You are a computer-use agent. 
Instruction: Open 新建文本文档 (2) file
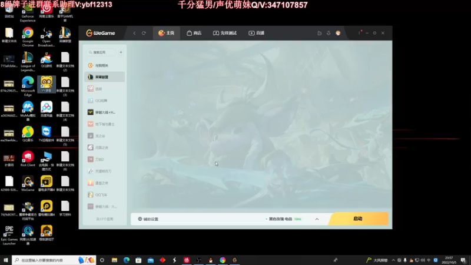pyautogui.click(x=65, y=62)
